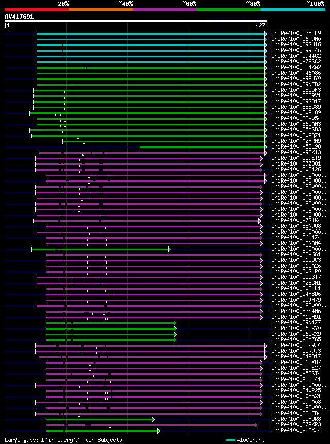Select the UniRef100_Q4WP25 label
The image size is (330, 444).
point(296,390)
